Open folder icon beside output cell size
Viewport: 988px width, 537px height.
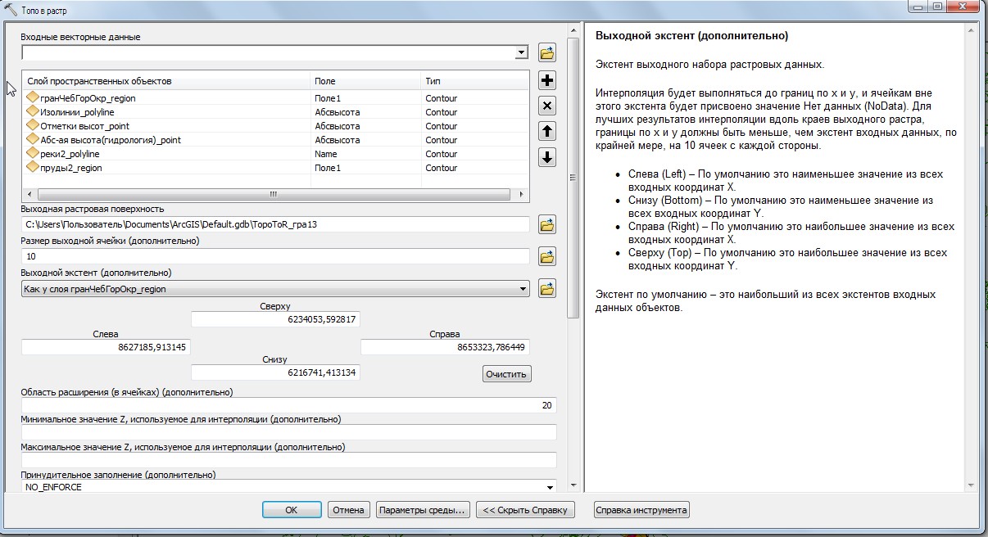click(x=547, y=256)
